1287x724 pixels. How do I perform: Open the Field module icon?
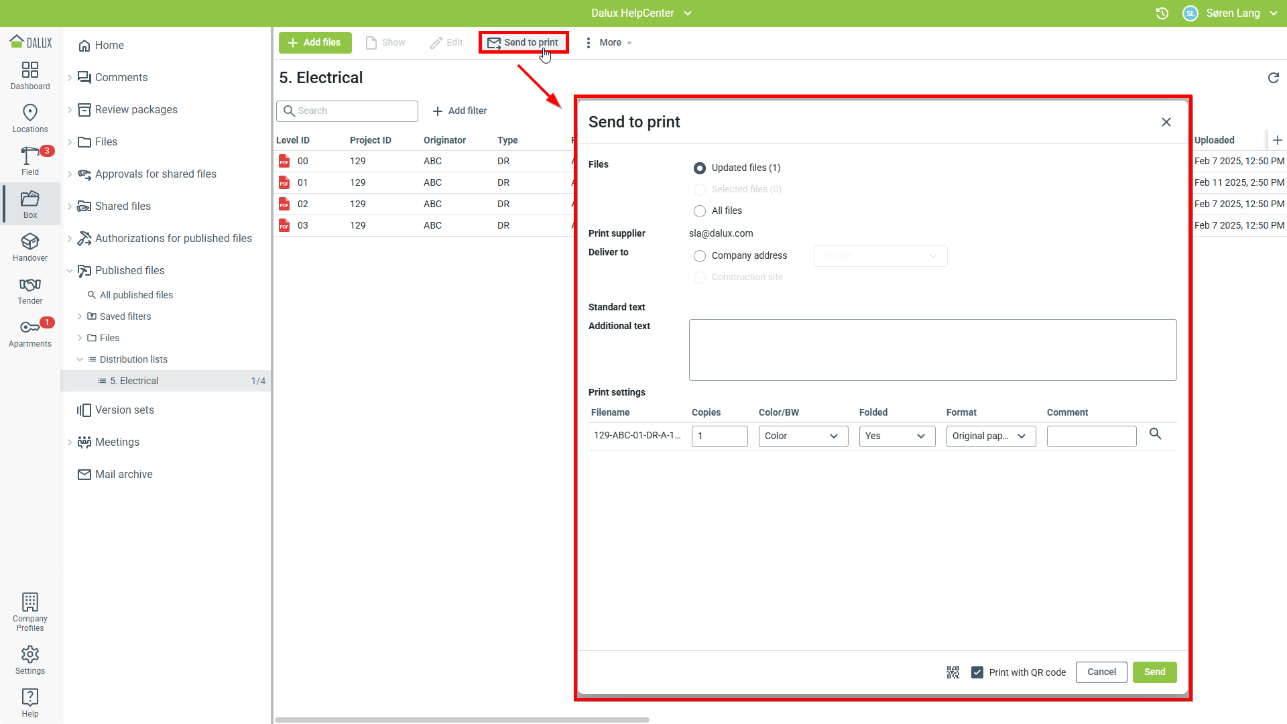point(30,160)
